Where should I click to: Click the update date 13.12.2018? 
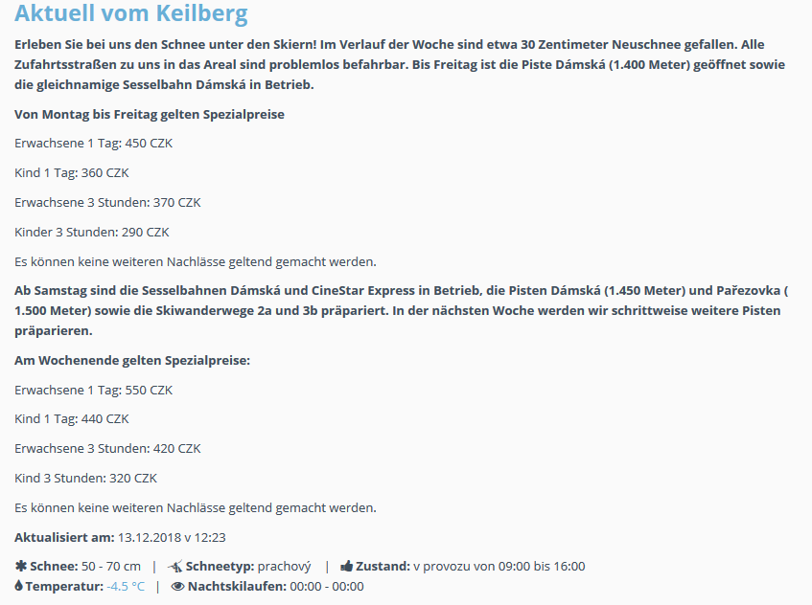(149, 537)
